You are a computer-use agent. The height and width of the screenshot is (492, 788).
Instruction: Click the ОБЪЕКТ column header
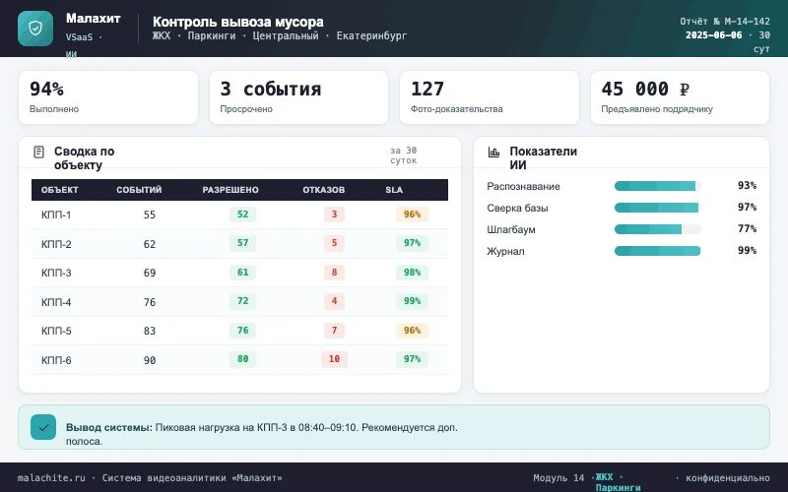tap(60, 190)
